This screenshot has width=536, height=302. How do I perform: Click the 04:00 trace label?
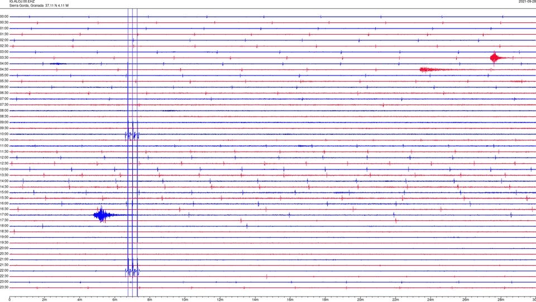pyautogui.click(x=4, y=64)
